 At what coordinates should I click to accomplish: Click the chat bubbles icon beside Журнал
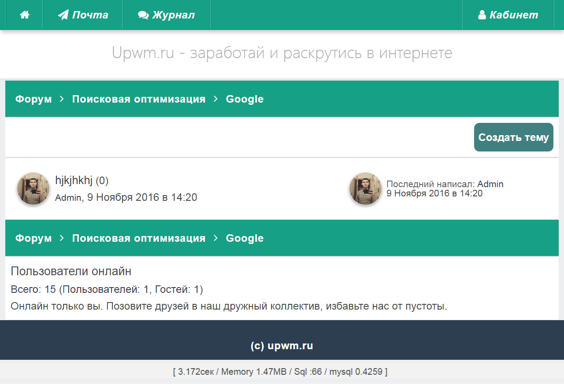coord(143,15)
